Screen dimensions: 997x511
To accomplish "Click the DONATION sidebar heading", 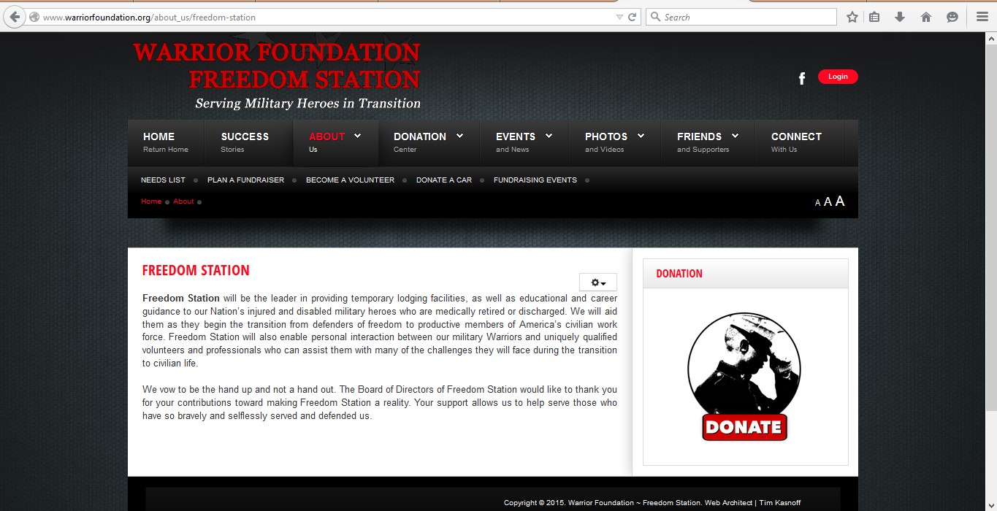I will (679, 274).
